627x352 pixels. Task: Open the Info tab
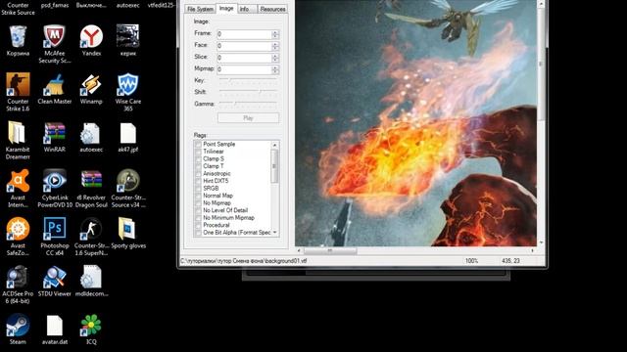pos(244,9)
